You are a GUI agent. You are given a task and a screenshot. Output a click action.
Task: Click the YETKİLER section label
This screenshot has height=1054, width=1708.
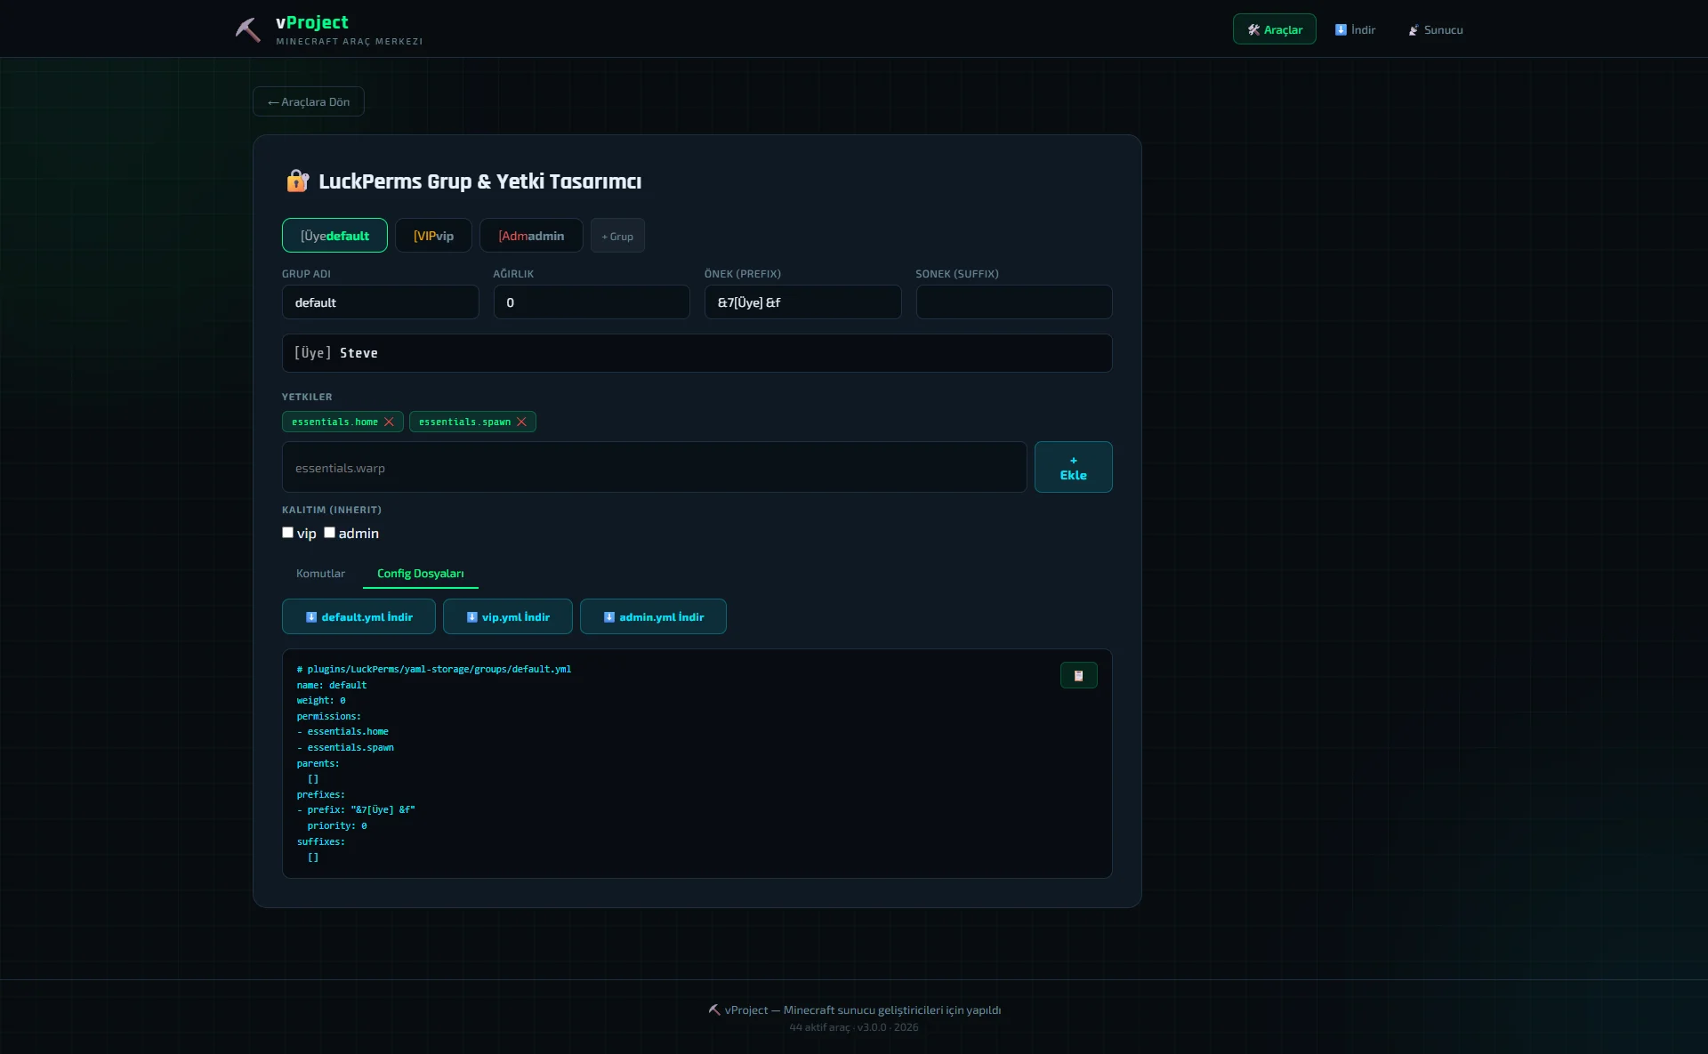[307, 397]
